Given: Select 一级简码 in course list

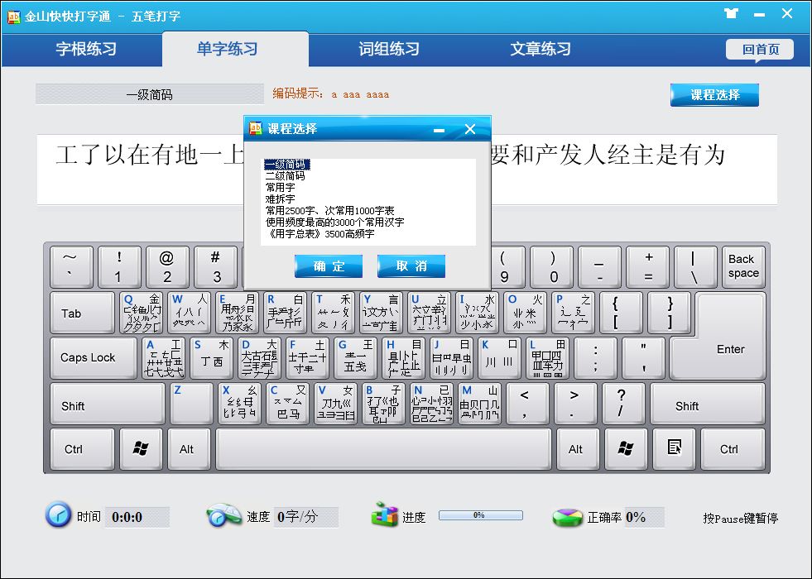Looking at the screenshot, I should [286, 165].
